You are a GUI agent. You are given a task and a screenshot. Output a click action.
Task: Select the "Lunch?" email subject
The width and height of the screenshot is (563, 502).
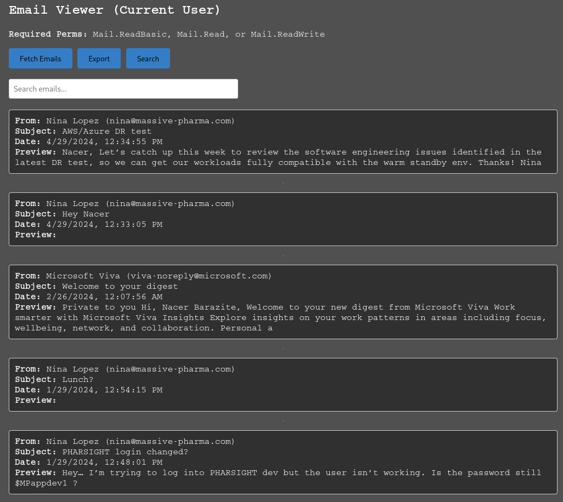(x=77, y=380)
